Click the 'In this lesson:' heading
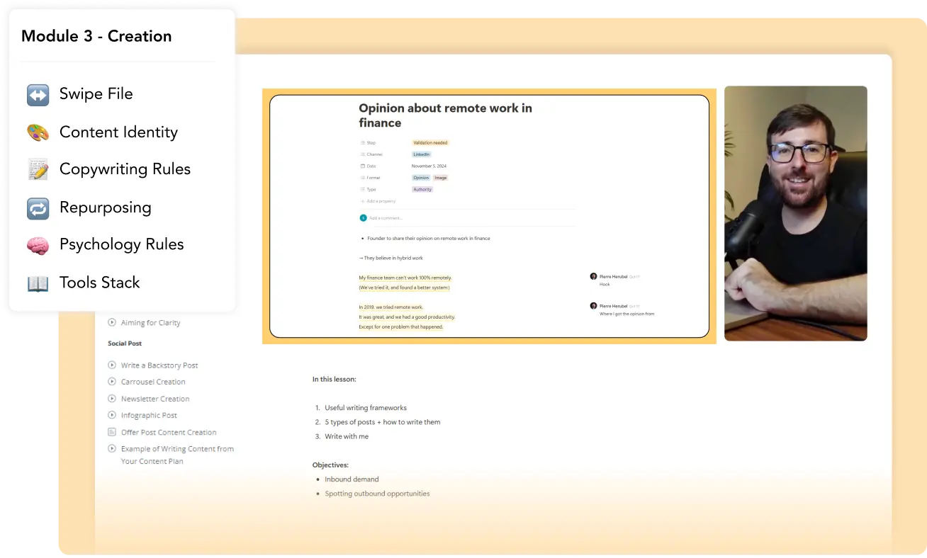Screen dimensions: 927x558 [335, 380]
